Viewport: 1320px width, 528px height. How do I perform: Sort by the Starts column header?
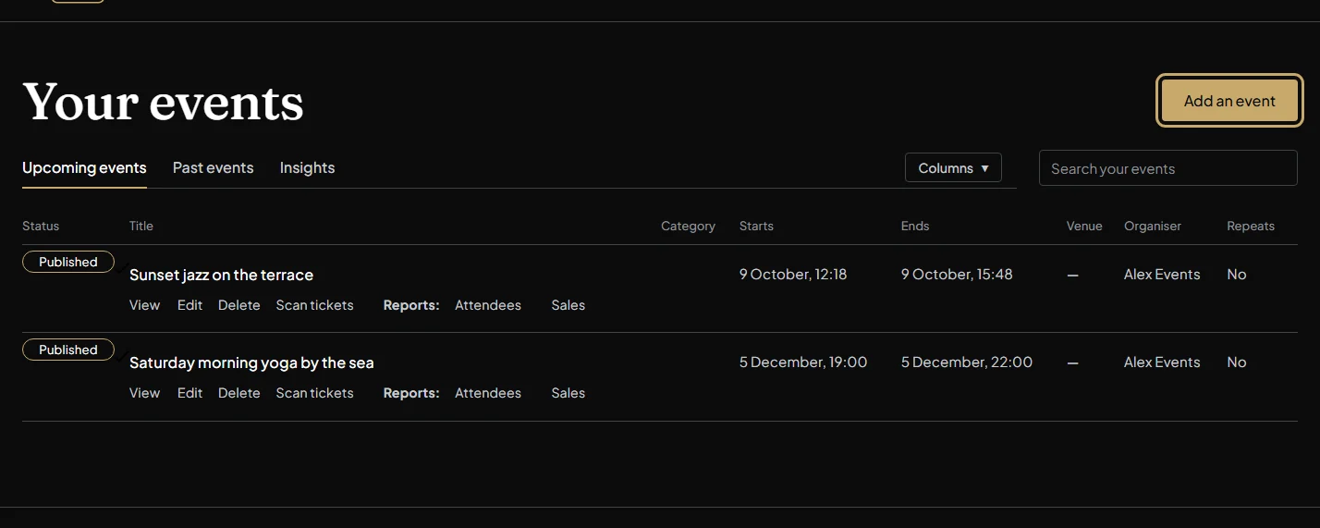756,226
